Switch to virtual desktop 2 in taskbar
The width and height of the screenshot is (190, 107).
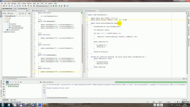click(x=158, y=105)
